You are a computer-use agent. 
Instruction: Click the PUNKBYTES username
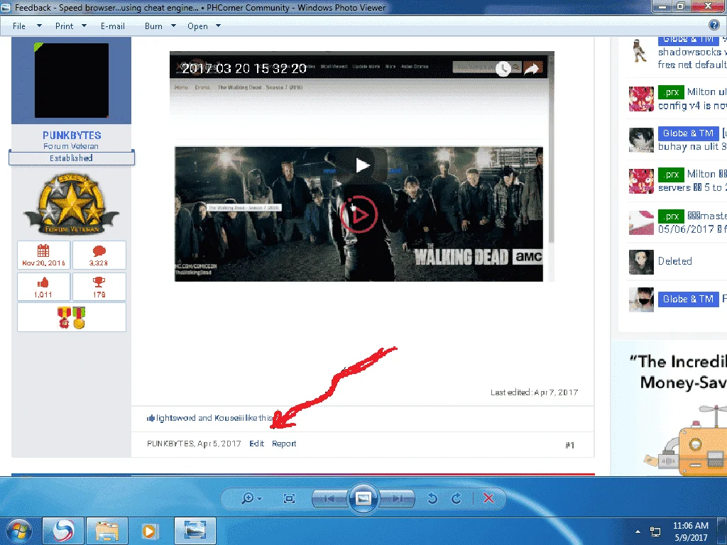pyautogui.click(x=72, y=136)
